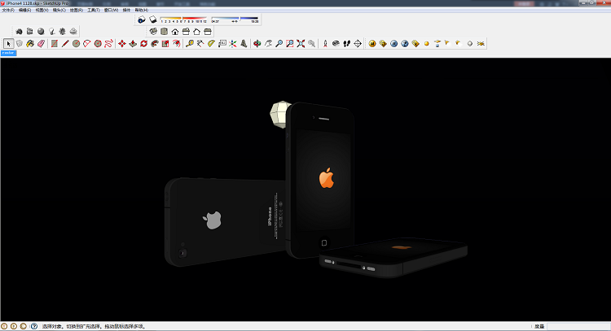The height and width of the screenshot is (331, 611).
Task: Select the Text label tool
Action: coord(222,44)
